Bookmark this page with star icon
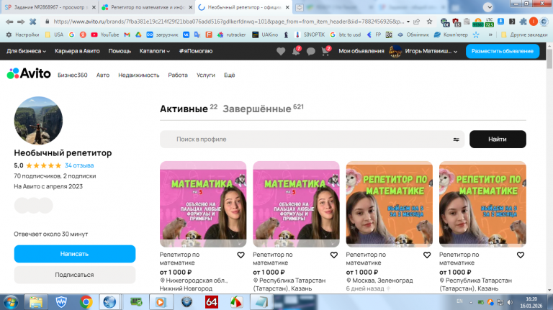Image resolution: width=553 pixels, height=310 pixels. point(429,22)
